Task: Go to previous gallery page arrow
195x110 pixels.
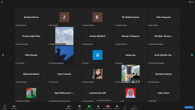Action: click(3, 55)
